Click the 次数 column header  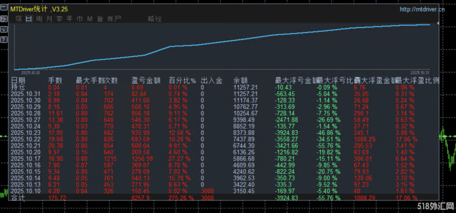[x=111, y=80]
